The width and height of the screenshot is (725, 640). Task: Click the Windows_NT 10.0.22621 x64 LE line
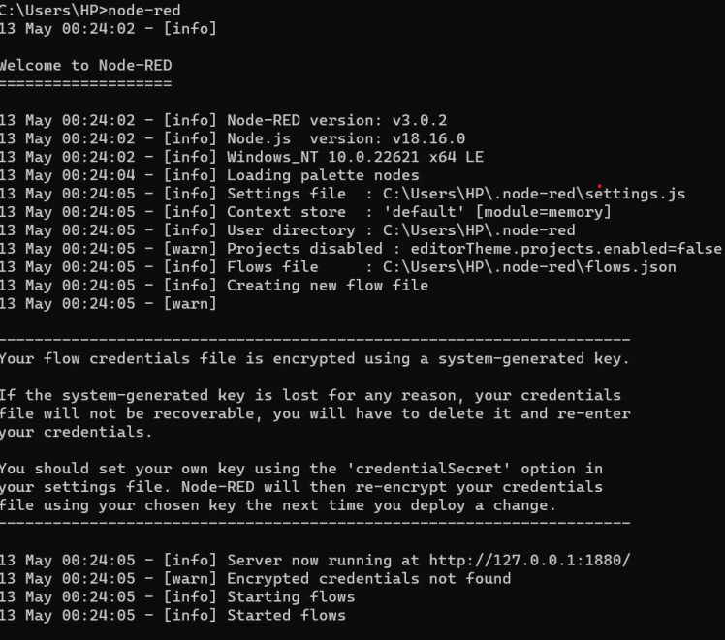[x=355, y=157]
